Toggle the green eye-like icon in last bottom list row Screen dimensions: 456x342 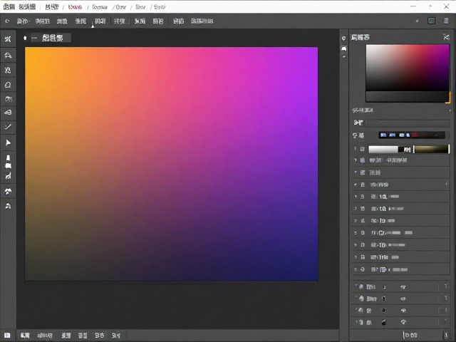pyautogui.click(x=403, y=322)
